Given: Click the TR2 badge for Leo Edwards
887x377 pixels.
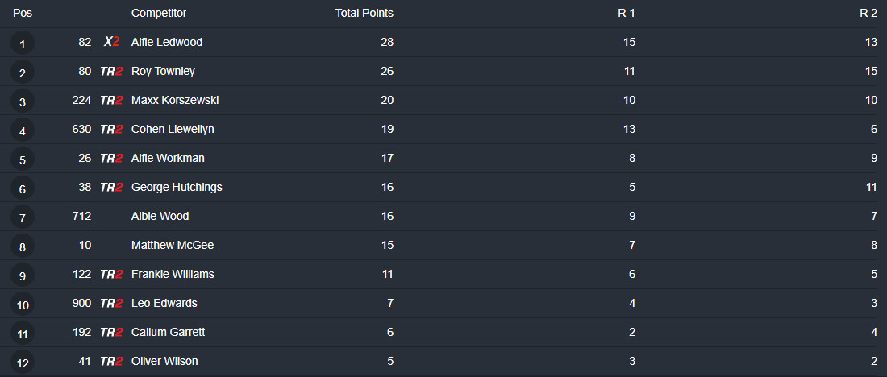Looking at the screenshot, I should click(111, 303).
